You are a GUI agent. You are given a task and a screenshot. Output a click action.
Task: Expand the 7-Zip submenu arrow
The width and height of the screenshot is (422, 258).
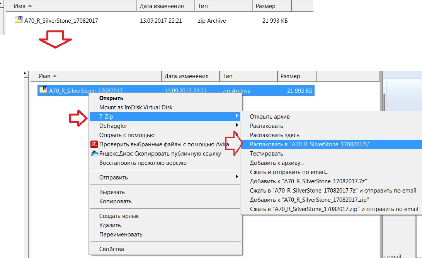[x=237, y=116]
